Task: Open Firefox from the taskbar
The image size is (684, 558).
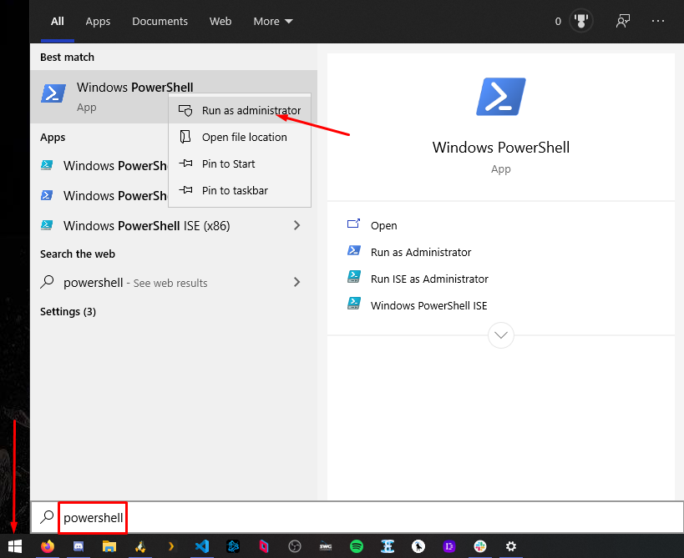Action: click(48, 546)
